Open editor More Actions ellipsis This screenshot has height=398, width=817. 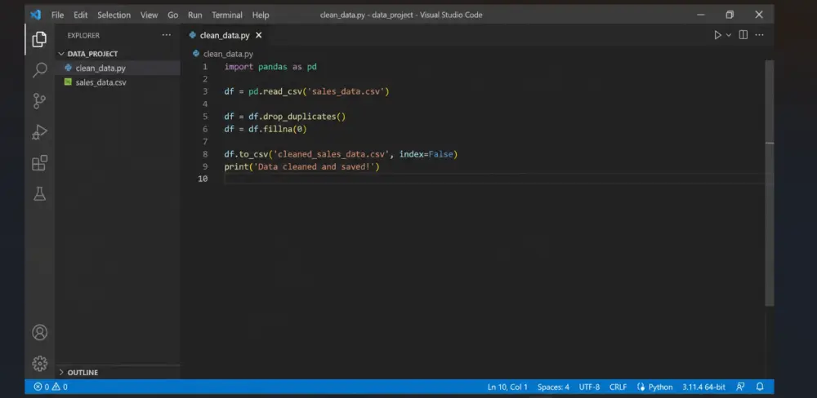(759, 35)
